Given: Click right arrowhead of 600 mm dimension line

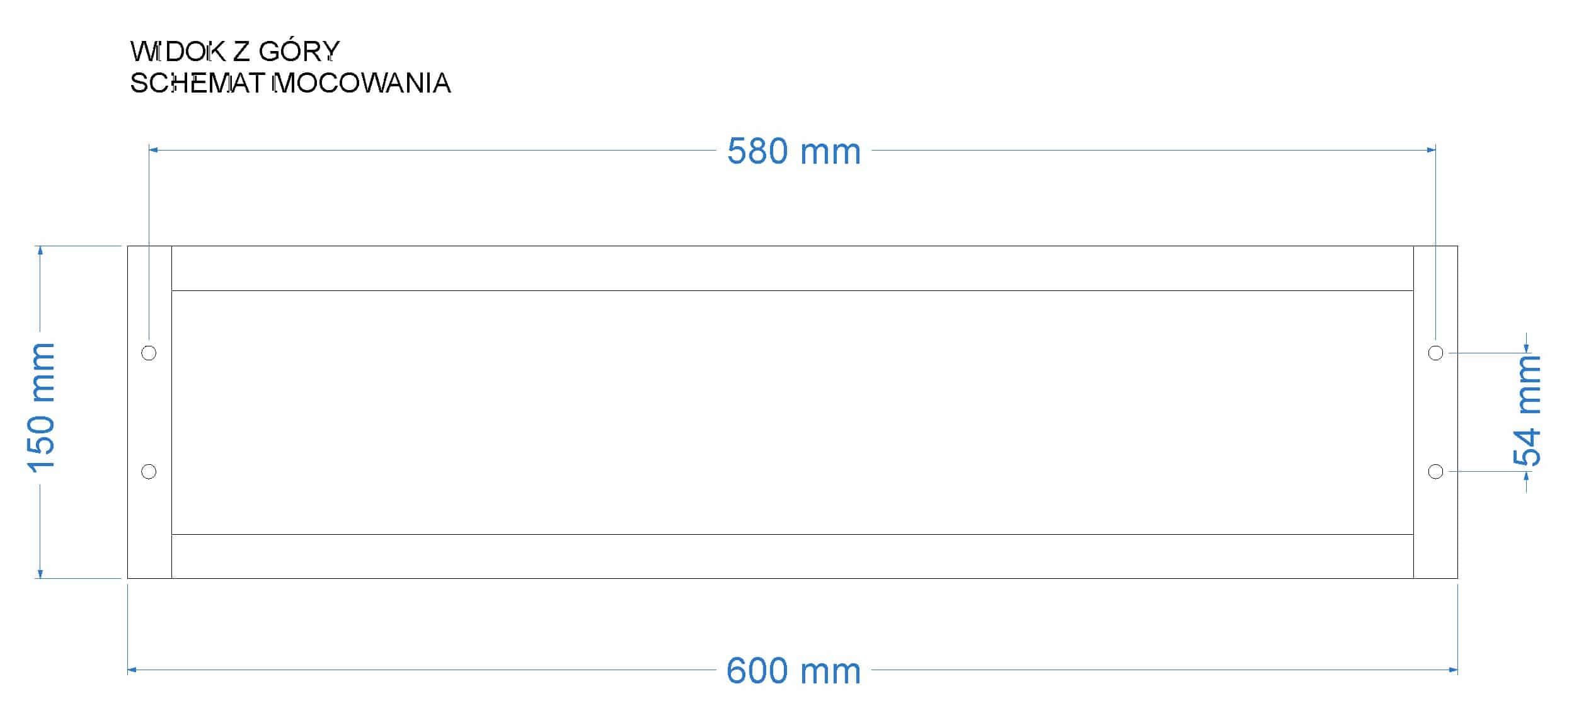Looking at the screenshot, I should [1453, 670].
